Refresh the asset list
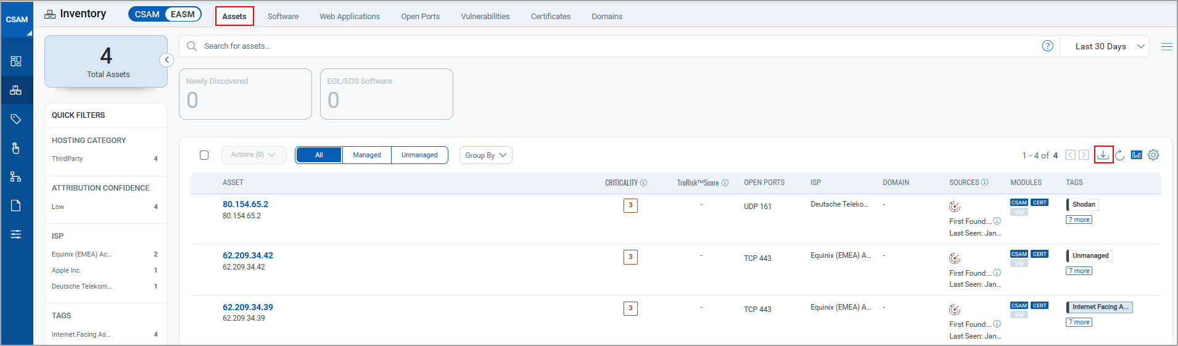 coord(1120,155)
